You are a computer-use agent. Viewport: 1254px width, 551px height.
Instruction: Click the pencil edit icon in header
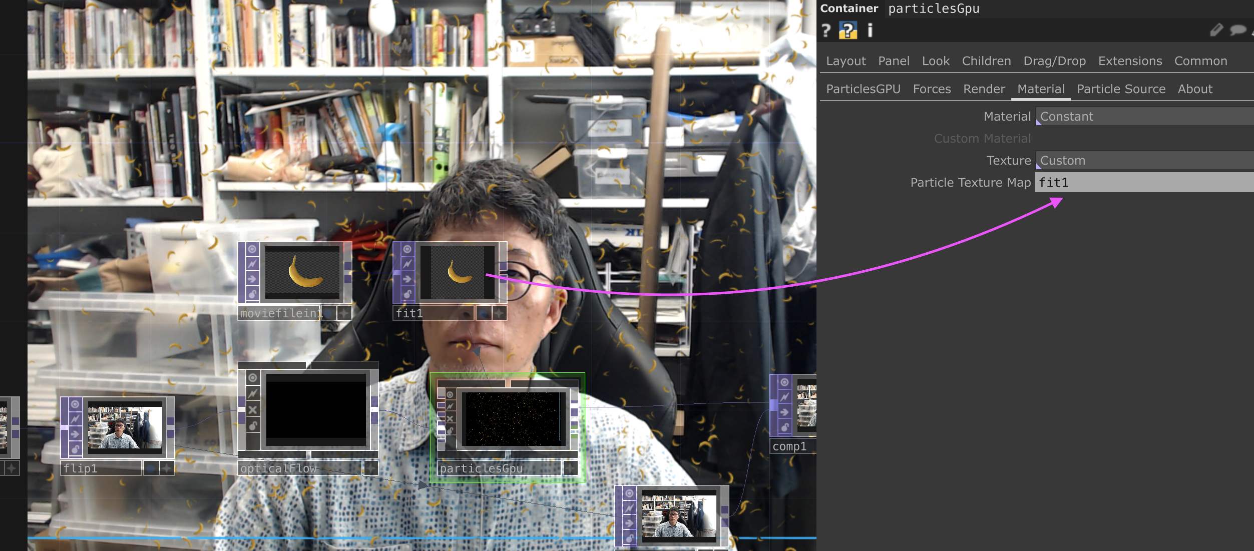1215,31
